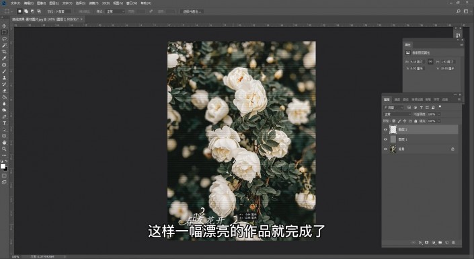Click the foreground color swatch

(x=3, y=166)
